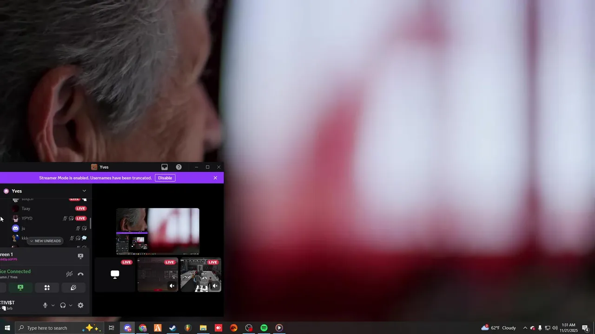Click the ACTIVI$T user profile name
595x334 pixels.
(7, 302)
